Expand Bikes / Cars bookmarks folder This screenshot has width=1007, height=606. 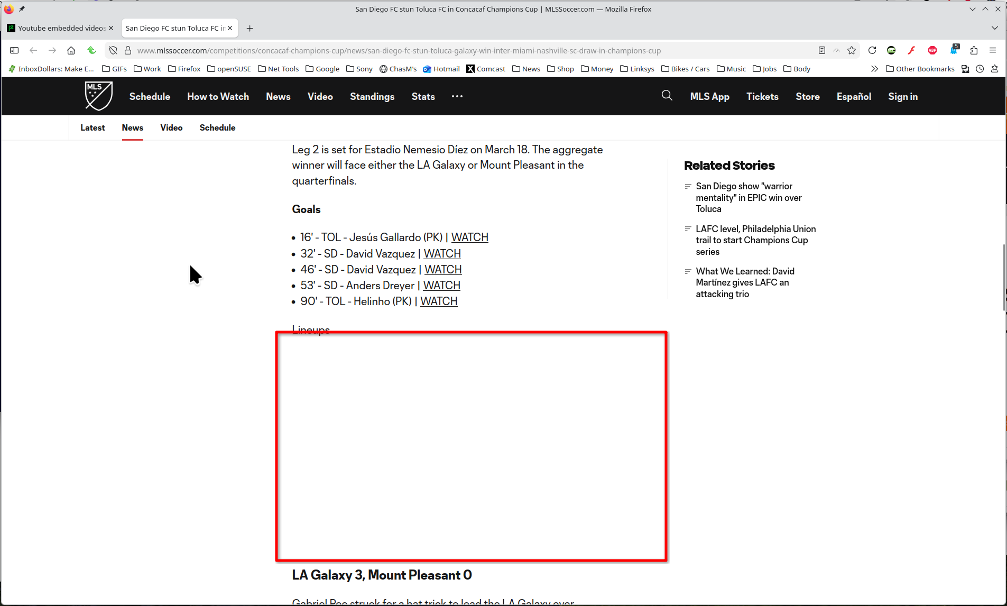[x=685, y=69]
